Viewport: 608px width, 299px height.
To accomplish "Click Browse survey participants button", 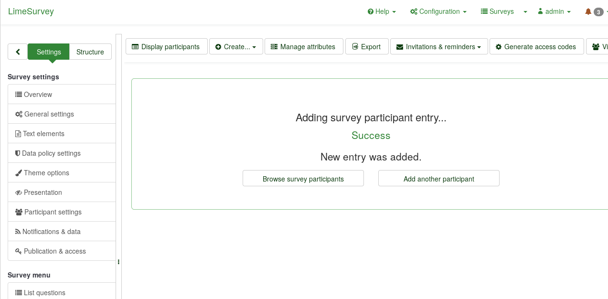I will point(303,179).
